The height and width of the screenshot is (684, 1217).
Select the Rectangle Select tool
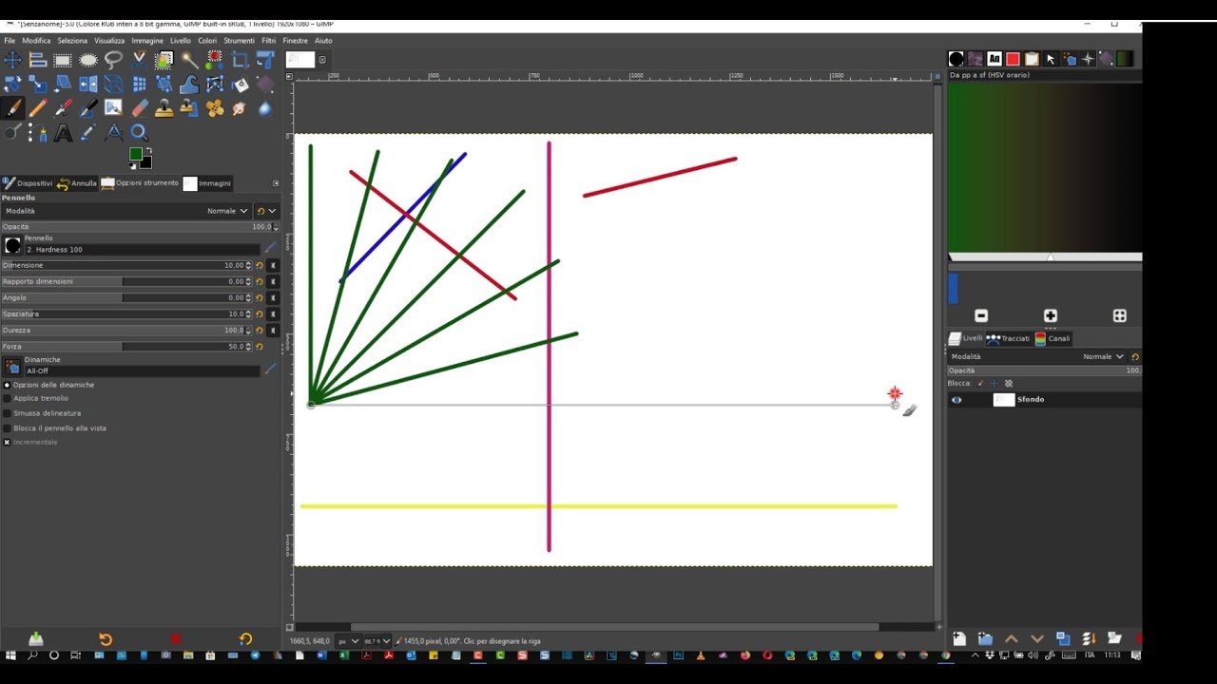63,60
